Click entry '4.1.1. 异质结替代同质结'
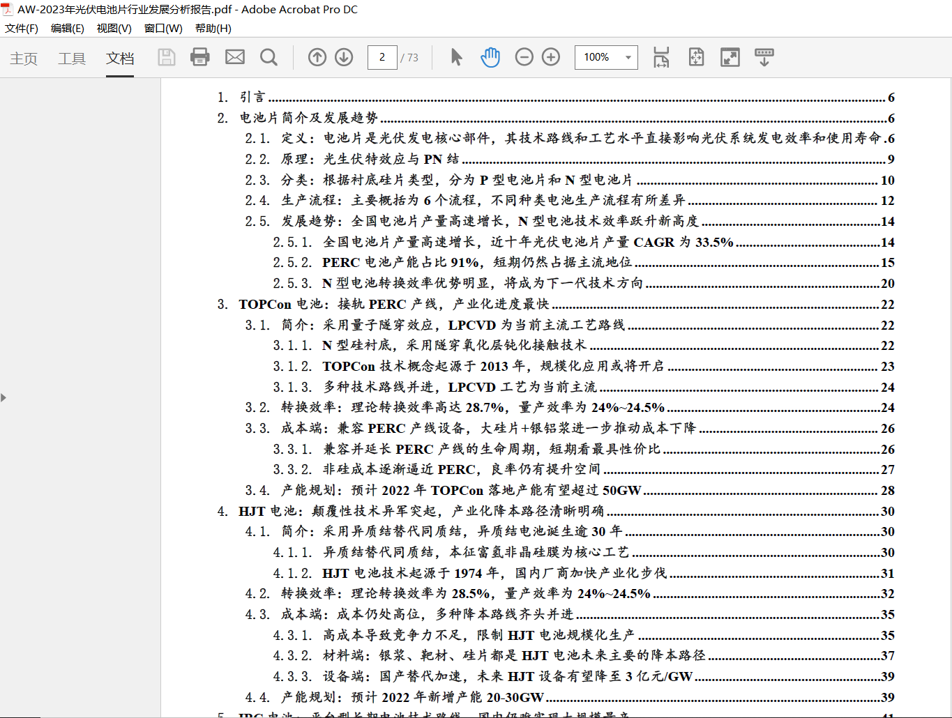 pyautogui.click(x=584, y=552)
